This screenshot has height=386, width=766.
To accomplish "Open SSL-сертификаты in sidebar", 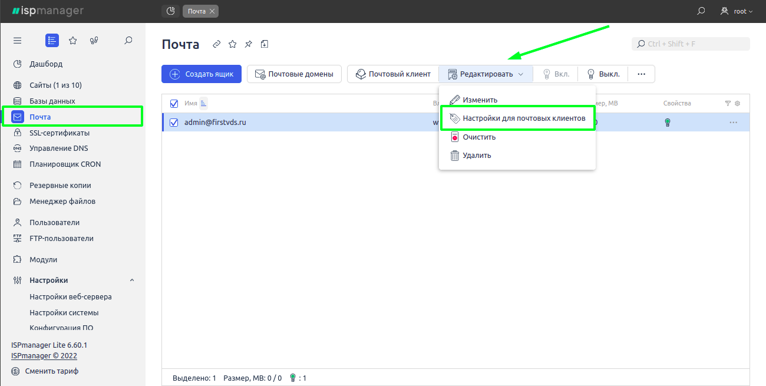I will point(60,133).
